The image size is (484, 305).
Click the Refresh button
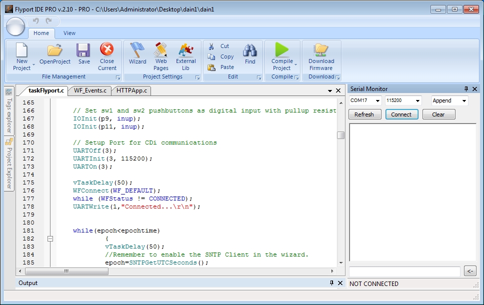pyautogui.click(x=365, y=114)
